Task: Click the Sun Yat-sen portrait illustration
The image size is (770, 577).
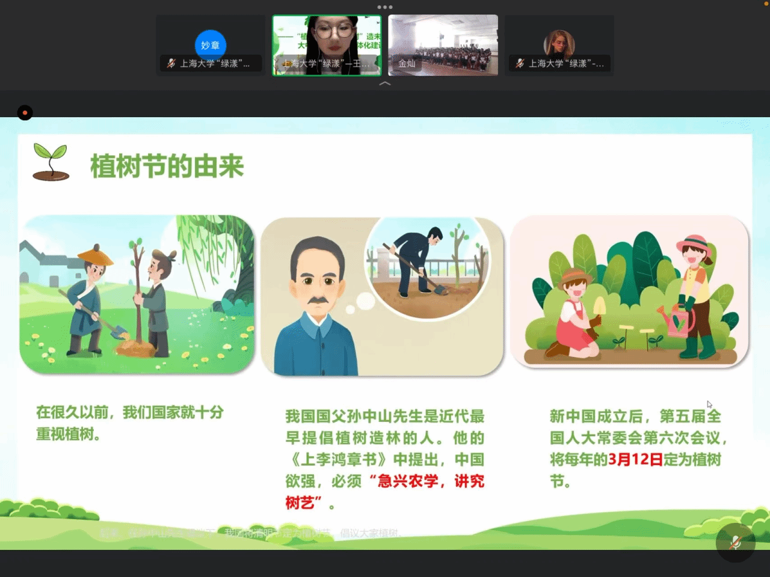Action: point(316,307)
